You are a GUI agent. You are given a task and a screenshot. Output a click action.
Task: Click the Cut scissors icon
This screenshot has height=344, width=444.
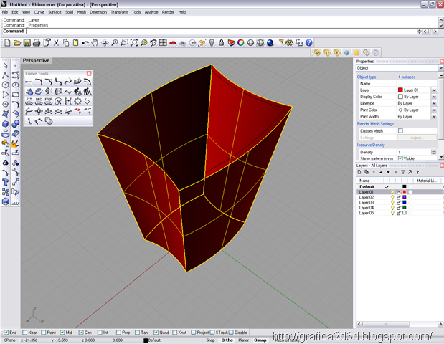[x=56, y=43]
